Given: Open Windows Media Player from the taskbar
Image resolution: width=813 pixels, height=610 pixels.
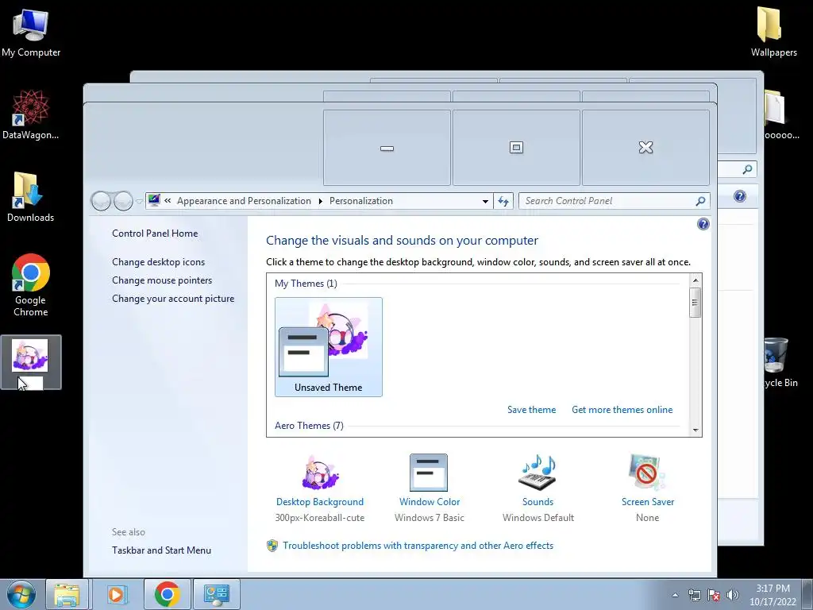Looking at the screenshot, I should coord(117,594).
